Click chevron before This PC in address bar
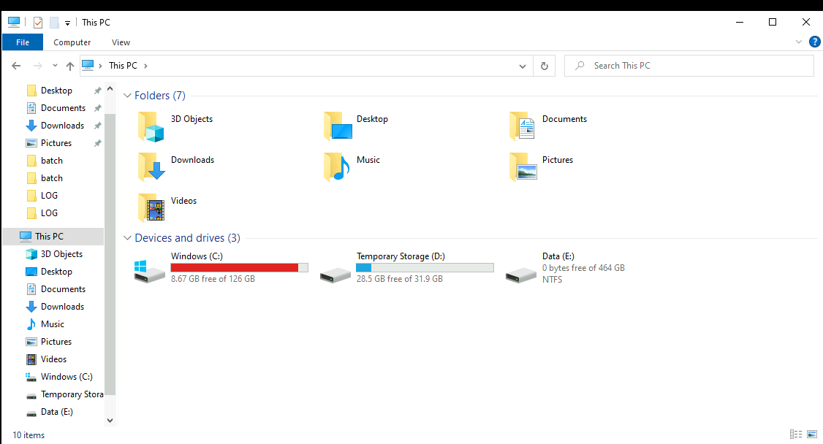 tap(100, 66)
